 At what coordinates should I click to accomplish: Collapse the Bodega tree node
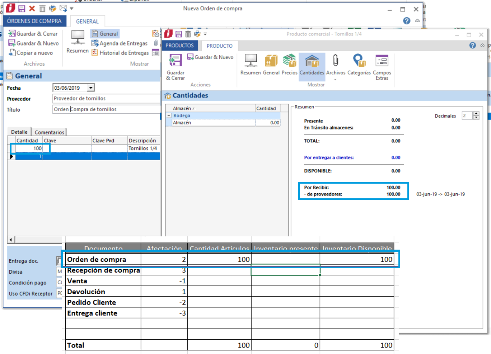[x=169, y=115]
